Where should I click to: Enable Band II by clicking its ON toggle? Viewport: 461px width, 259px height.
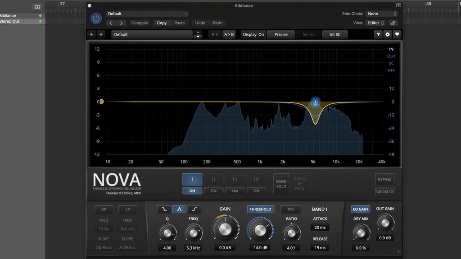[213, 191]
